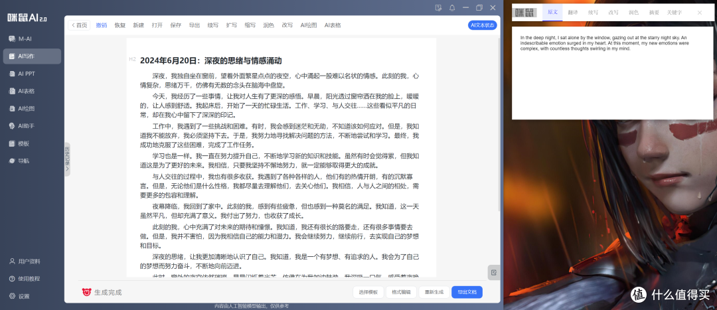Click the 格式编辑 button
Viewport: 717px width, 310px height.
[x=401, y=292]
